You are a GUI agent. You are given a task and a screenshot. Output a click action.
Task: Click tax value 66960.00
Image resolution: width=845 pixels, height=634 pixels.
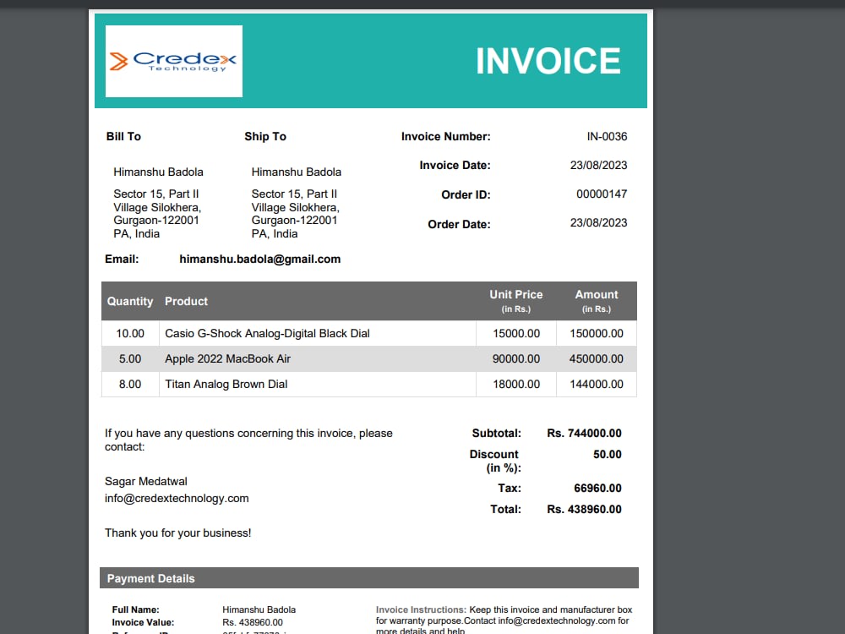597,489
